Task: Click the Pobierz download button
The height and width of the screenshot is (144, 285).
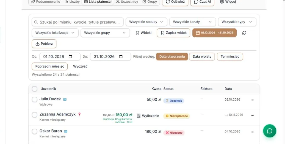Action: (x=44, y=44)
